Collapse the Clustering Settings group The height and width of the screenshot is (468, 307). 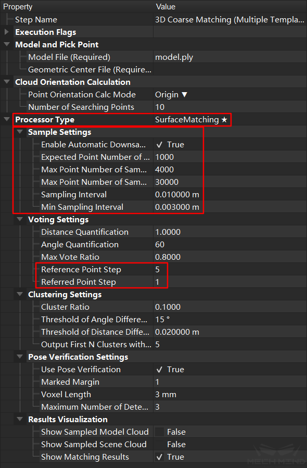pyautogui.click(x=20, y=294)
